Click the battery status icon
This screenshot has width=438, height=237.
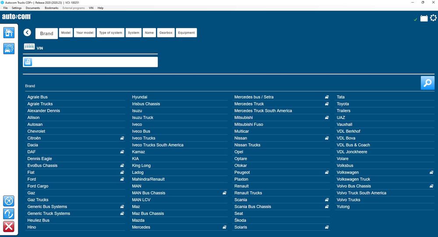(x=424, y=18)
